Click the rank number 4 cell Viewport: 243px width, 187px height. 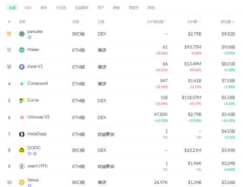coord(9,84)
